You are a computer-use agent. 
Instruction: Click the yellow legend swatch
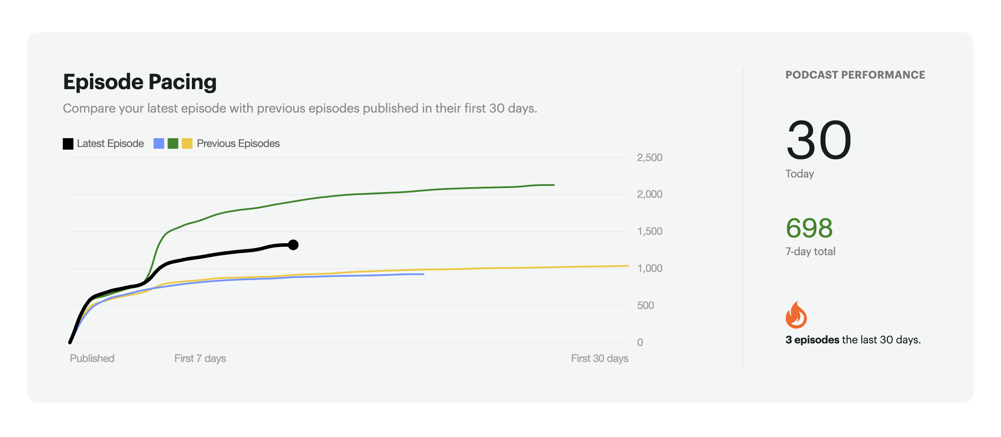[x=187, y=143]
